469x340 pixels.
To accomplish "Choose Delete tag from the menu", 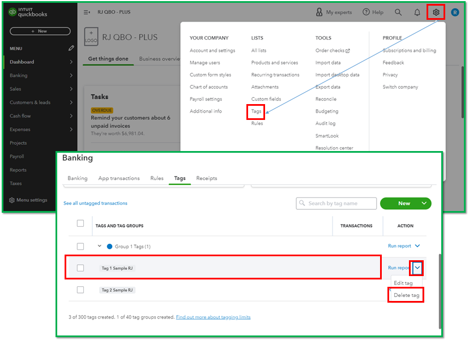I will pos(407,295).
